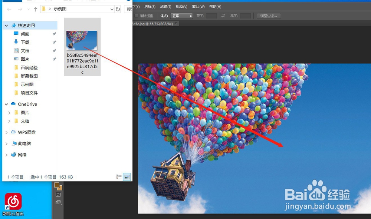Click '选中 1 个项目 163 KB' status text
Screen dimensions: 371x219
(x=52, y=177)
